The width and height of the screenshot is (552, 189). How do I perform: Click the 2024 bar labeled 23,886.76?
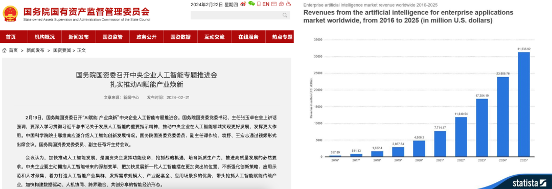503,117
